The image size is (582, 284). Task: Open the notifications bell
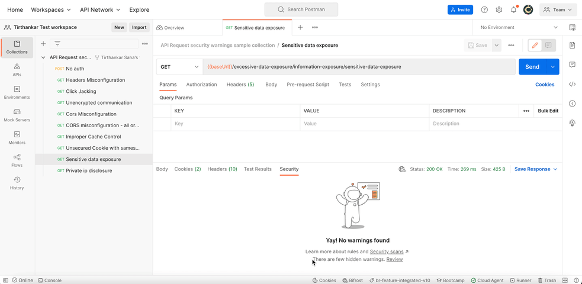pos(514,9)
